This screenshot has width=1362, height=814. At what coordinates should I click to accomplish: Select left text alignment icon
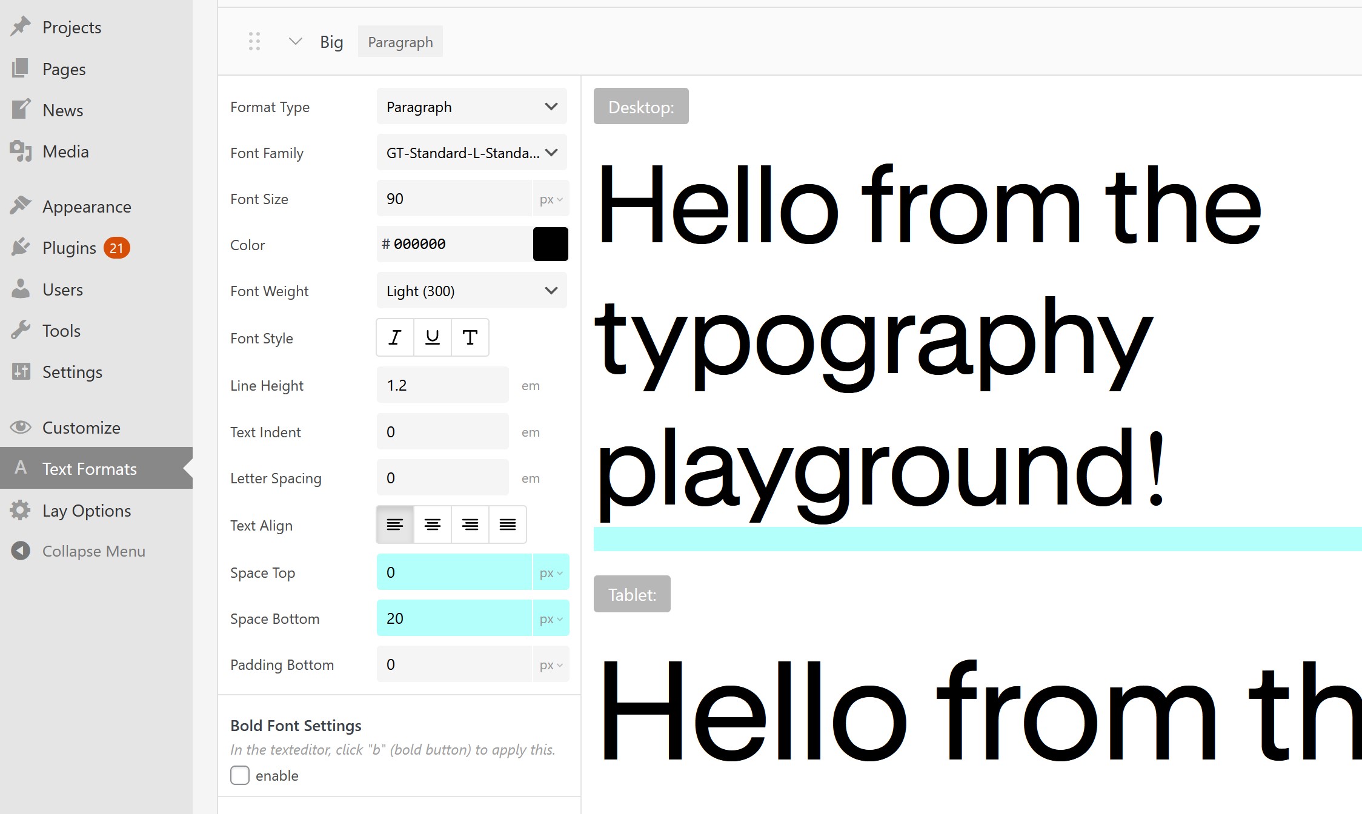click(x=395, y=524)
